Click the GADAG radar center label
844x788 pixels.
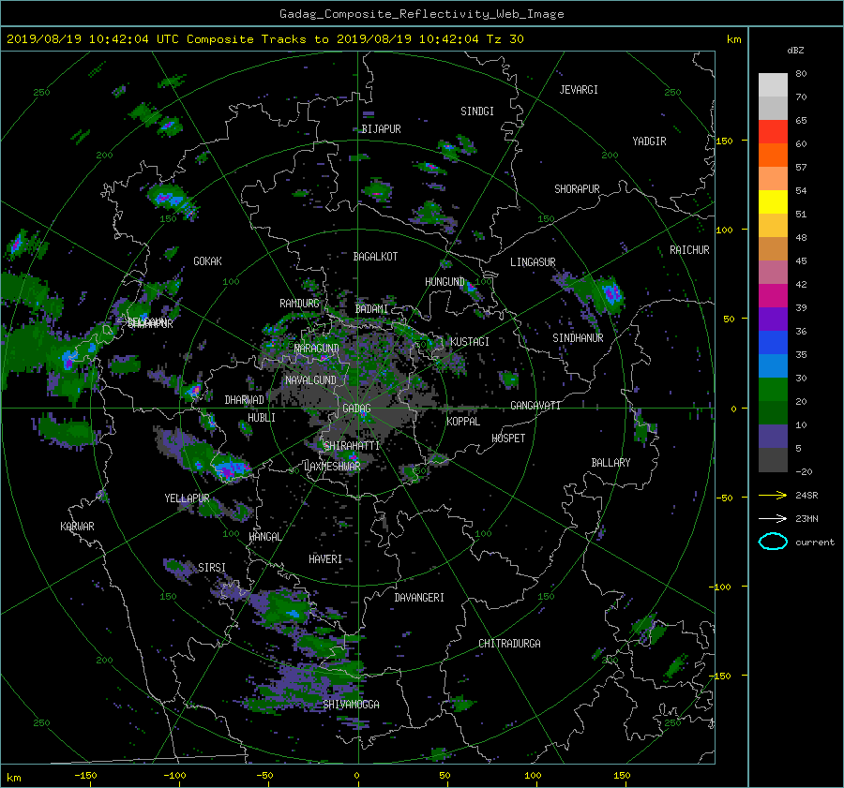coord(356,409)
